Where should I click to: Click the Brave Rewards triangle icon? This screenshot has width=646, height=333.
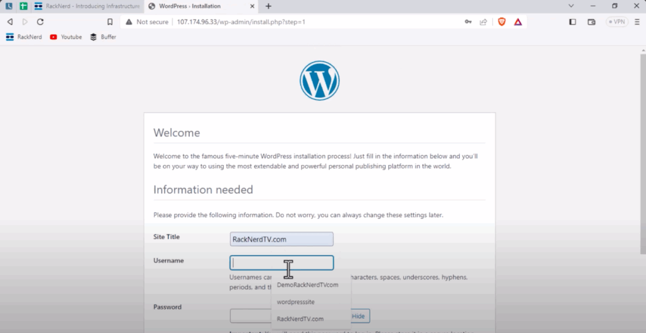(518, 21)
